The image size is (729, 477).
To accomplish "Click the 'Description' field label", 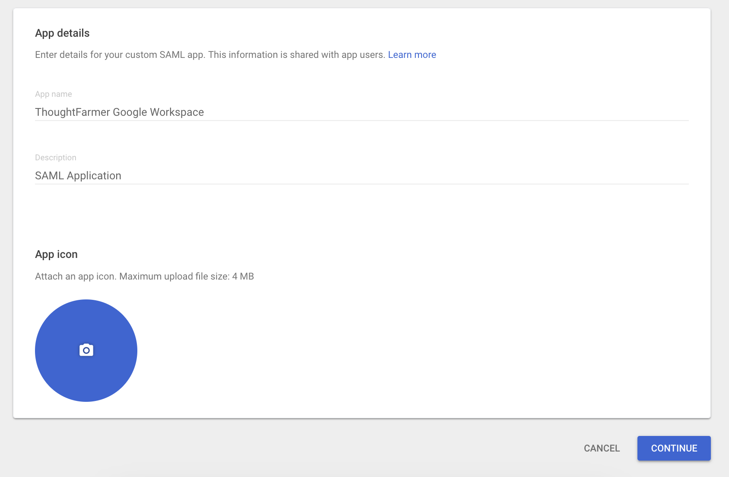I will pos(56,158).
